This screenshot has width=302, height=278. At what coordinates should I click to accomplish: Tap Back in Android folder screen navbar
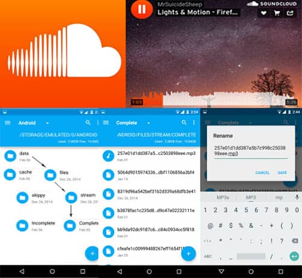pyautogui.click(x=22, y=271)
